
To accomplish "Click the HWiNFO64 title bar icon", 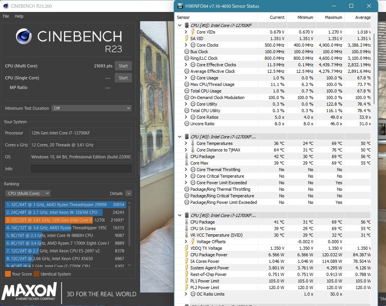I will coord(180,6).
